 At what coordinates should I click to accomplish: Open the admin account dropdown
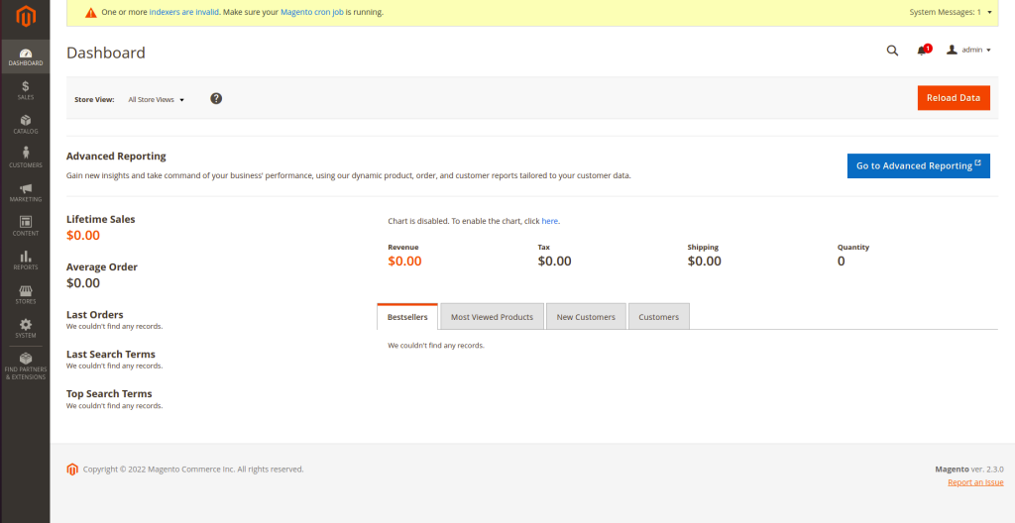(968, 50)
